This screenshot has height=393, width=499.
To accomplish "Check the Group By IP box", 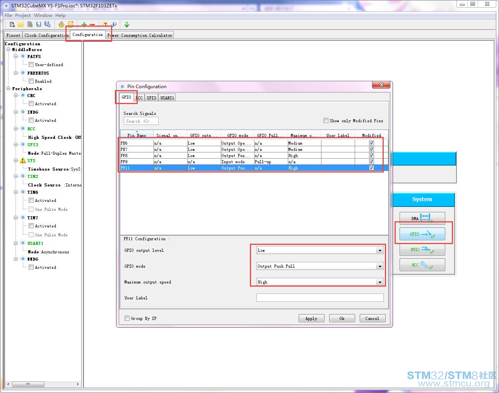I will coord(127,318).
